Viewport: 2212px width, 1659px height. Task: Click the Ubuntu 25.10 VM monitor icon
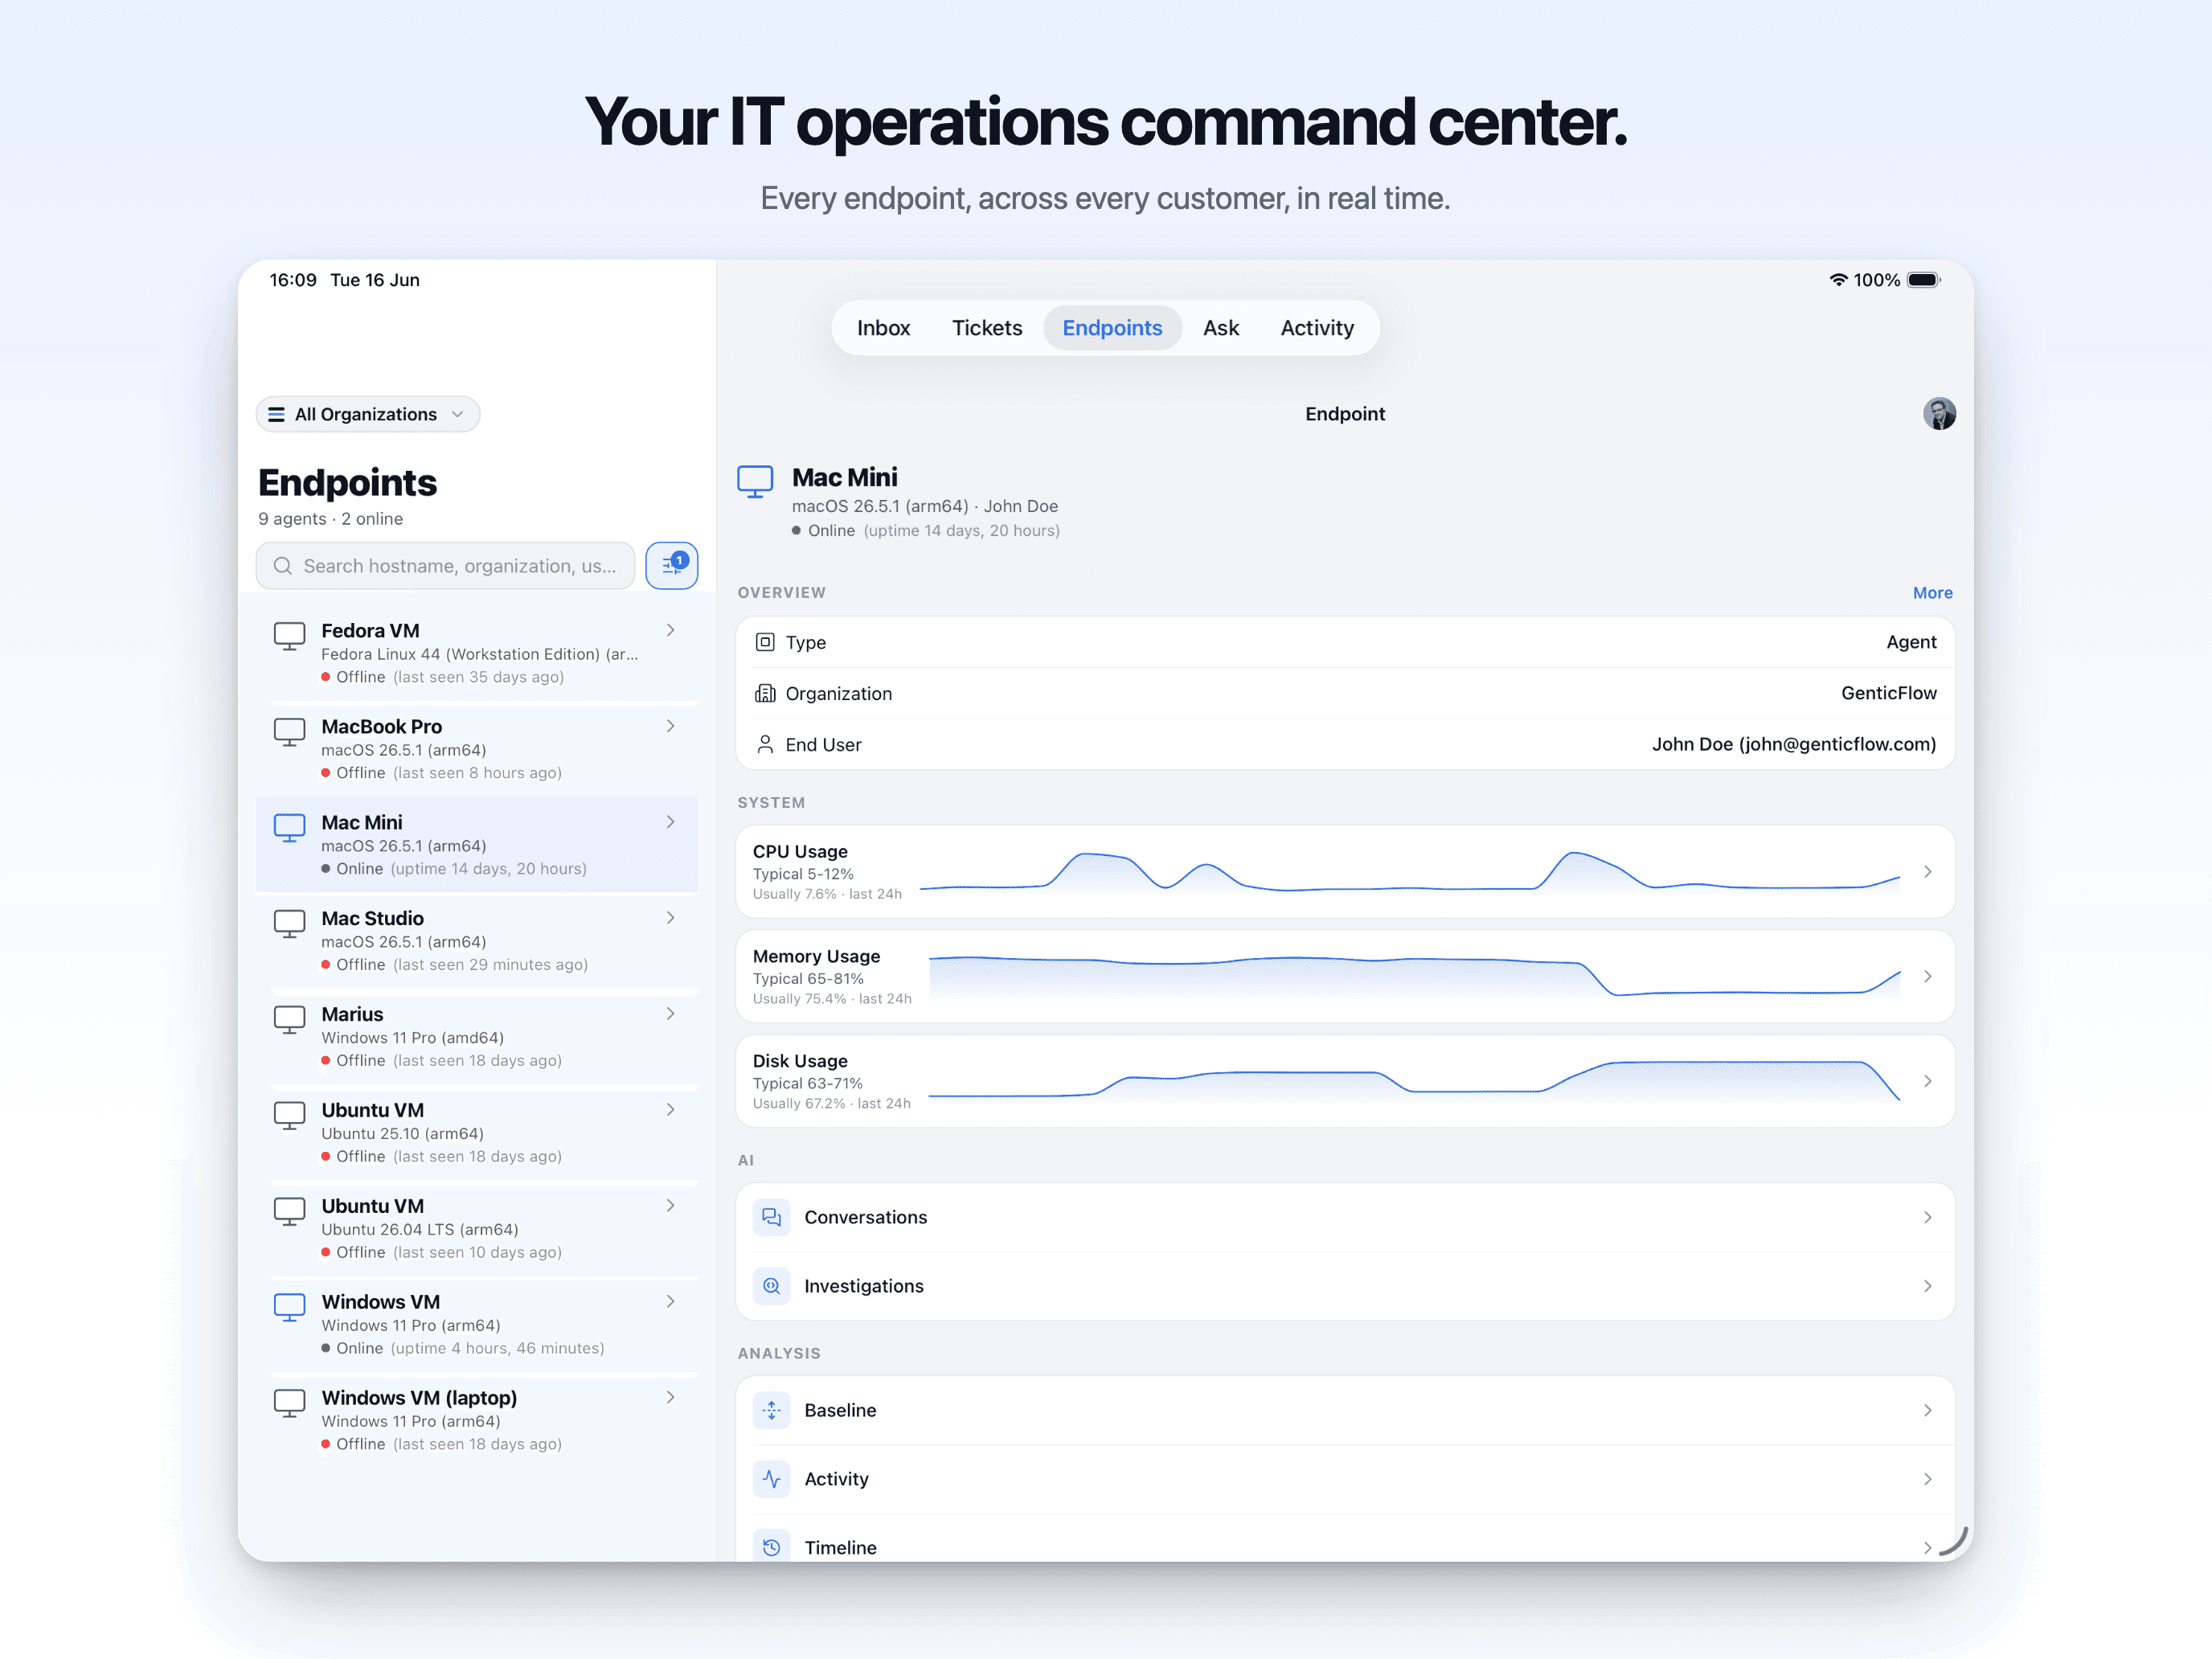(289, 1116)
